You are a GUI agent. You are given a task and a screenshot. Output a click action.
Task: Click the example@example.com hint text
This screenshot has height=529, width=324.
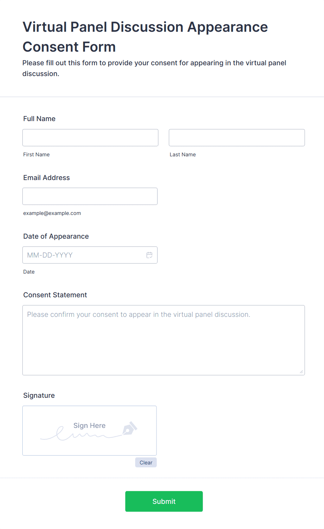[x=52, y=213]
